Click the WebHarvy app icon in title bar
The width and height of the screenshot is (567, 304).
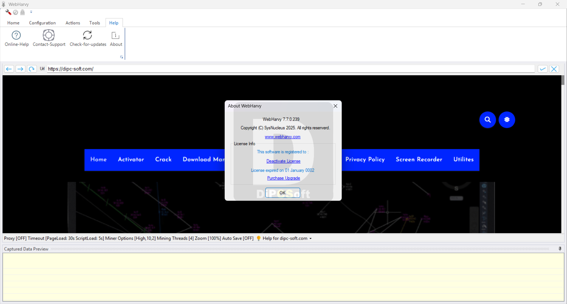[4, 4]
